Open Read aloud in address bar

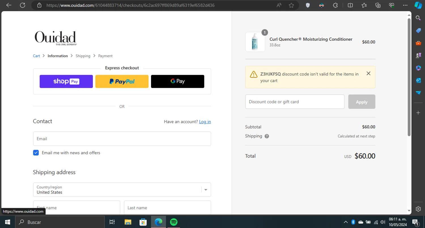279,5
